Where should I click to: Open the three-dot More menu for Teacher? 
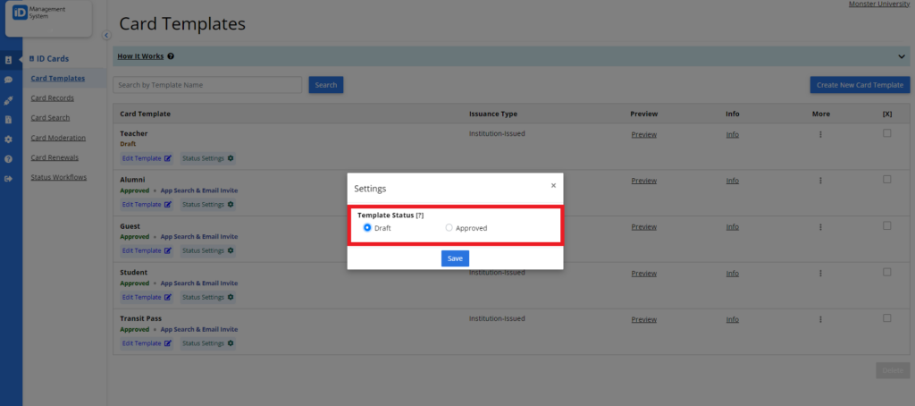click(x=820, y=134)
